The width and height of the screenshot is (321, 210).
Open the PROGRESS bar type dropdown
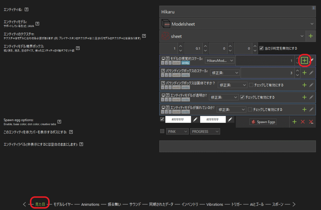tap(205, 131)
